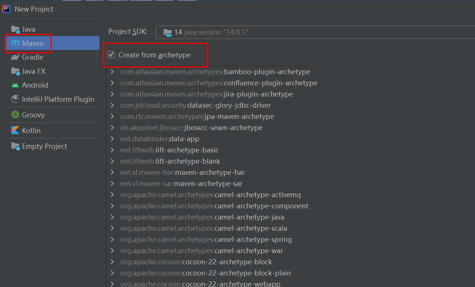Click the green Groovy G icon
The height and width of the screenshot is (287, 475).
tap(15, 115)
